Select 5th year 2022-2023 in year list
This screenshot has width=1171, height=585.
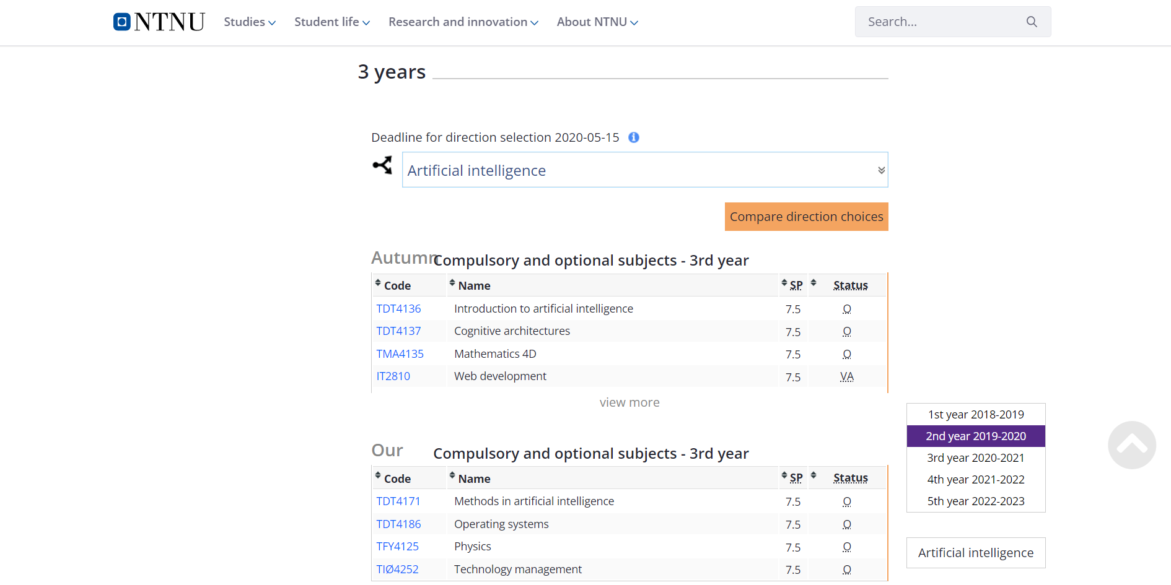tap(976, 501)
